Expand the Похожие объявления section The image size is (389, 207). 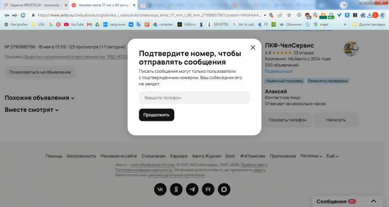point(40,98)
